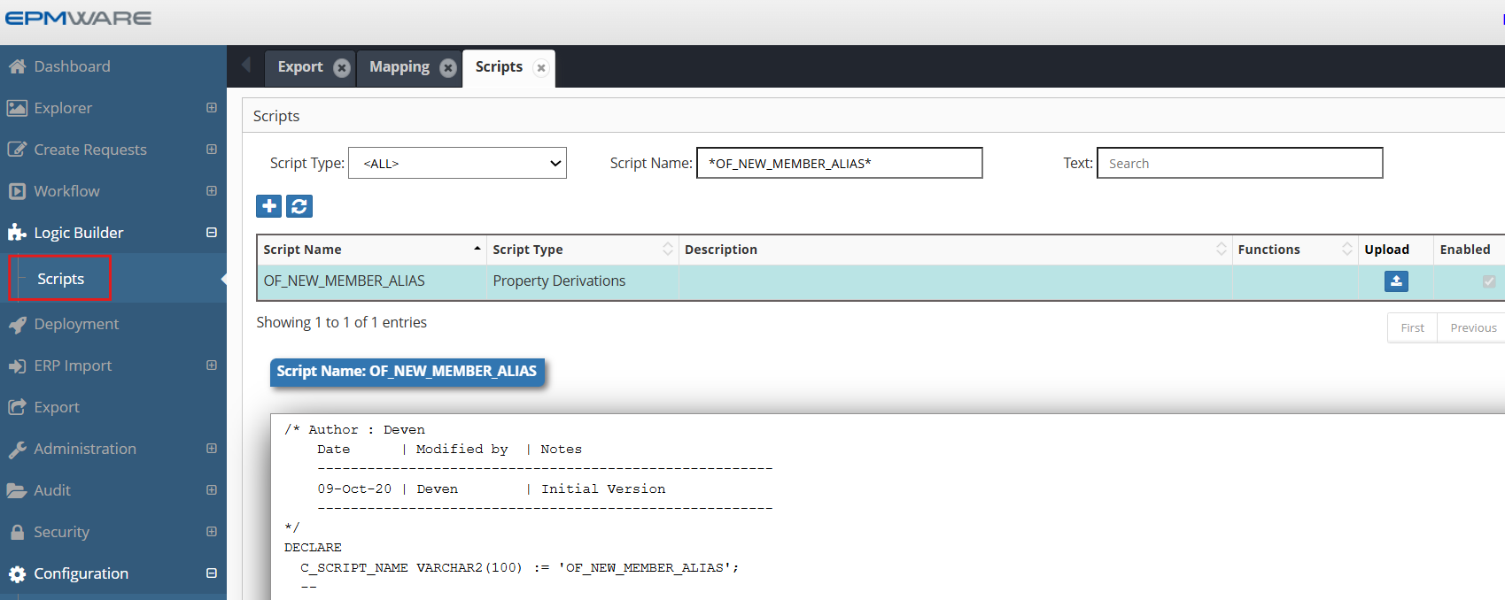Toggle the Enabled checkbox for OF_NEW_MEMBER_ALIAS
Screen dimensions: 1505x600
[1488, 281]
